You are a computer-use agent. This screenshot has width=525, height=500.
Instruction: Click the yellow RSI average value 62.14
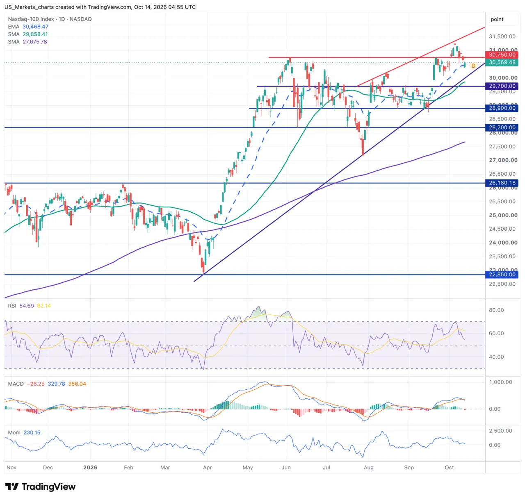pyautogui.click(x=44, y=306)
